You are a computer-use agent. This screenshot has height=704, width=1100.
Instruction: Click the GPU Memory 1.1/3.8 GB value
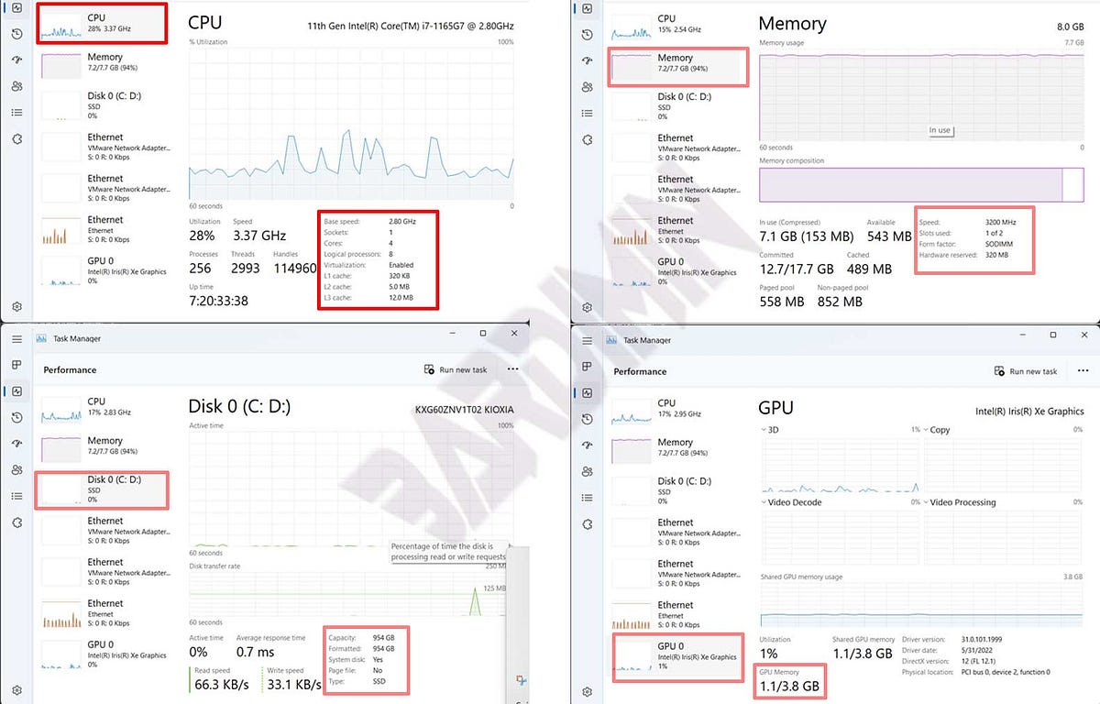(790, 686)
